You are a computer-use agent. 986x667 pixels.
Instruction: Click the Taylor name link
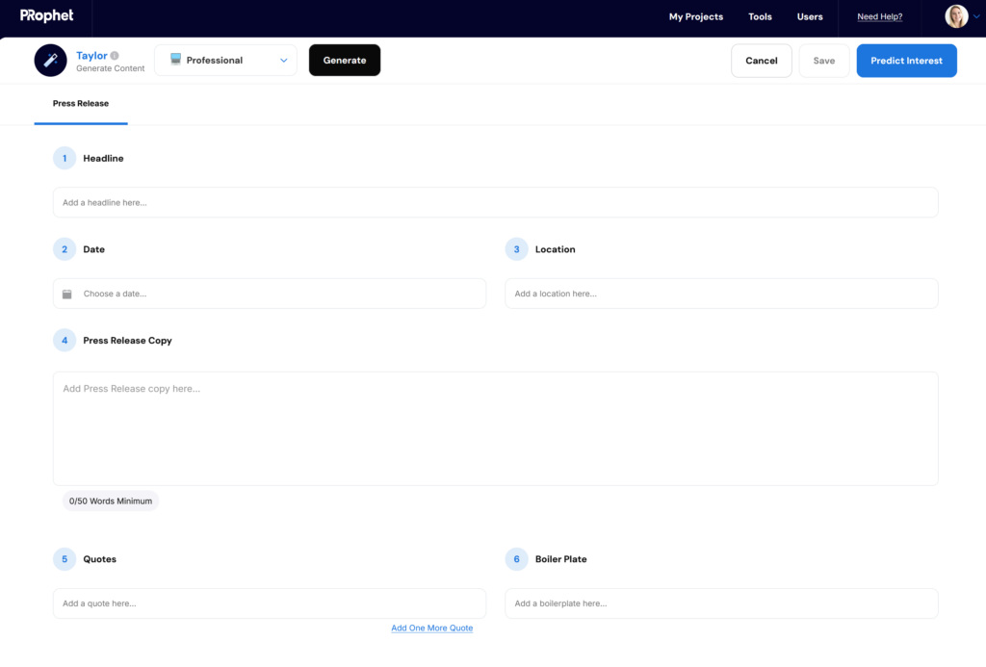point(91,55)
